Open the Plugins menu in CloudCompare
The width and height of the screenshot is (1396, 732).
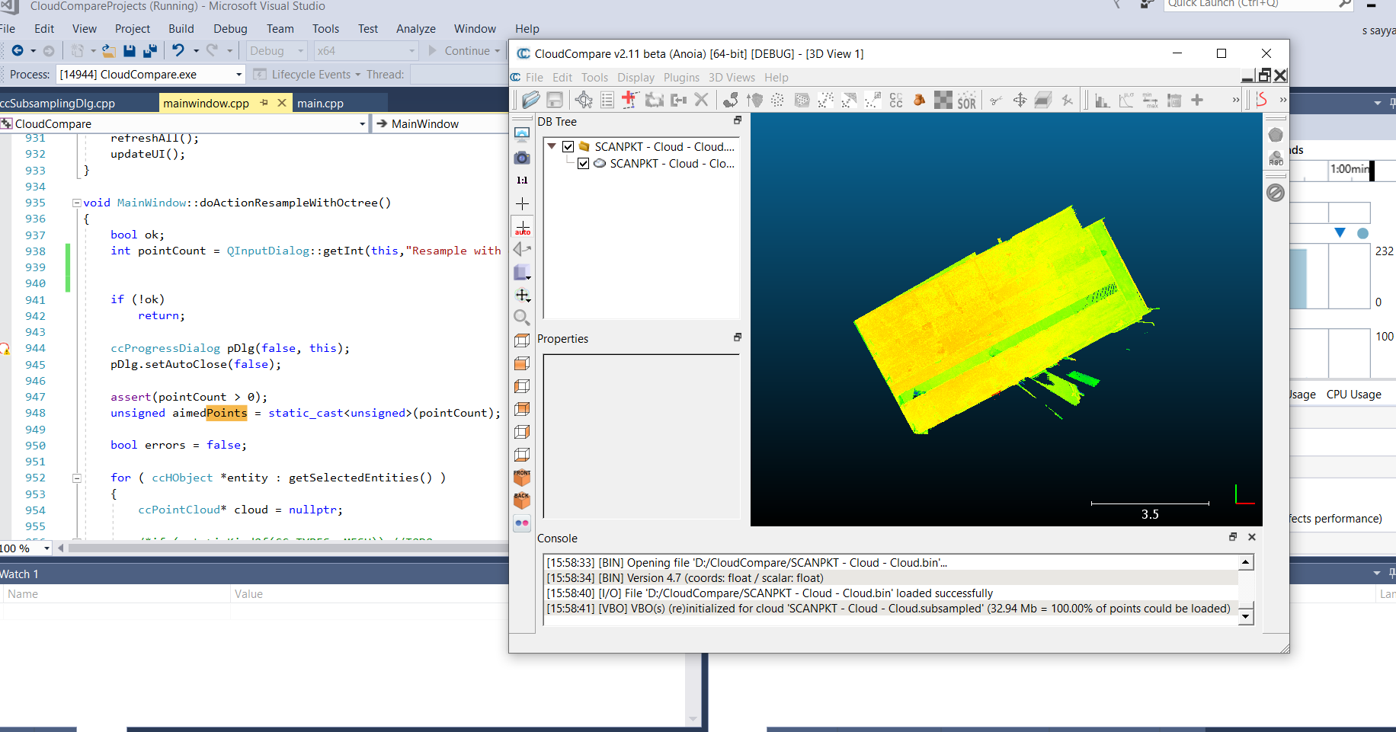point(681,78)
